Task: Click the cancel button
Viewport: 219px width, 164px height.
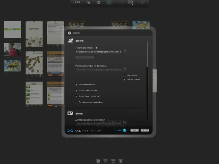Action: 145,130
